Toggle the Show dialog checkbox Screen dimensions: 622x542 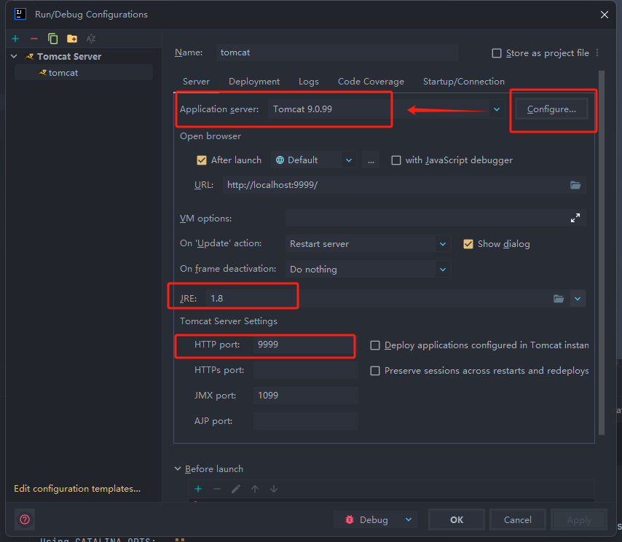coord(468,244)
